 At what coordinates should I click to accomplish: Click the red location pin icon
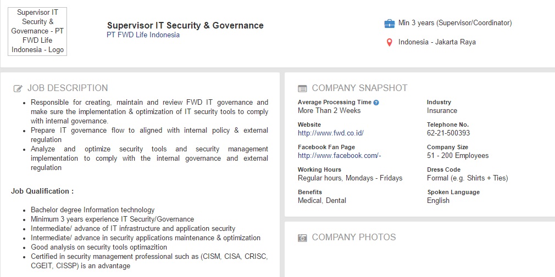click(389, 42)
